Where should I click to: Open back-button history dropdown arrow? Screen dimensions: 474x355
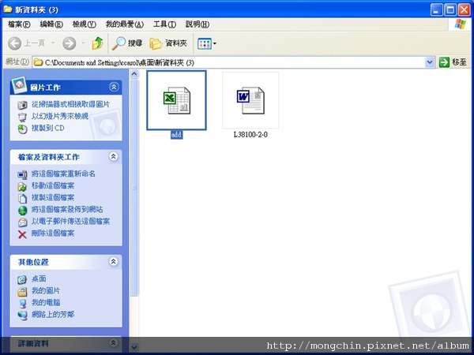[53, 43]
